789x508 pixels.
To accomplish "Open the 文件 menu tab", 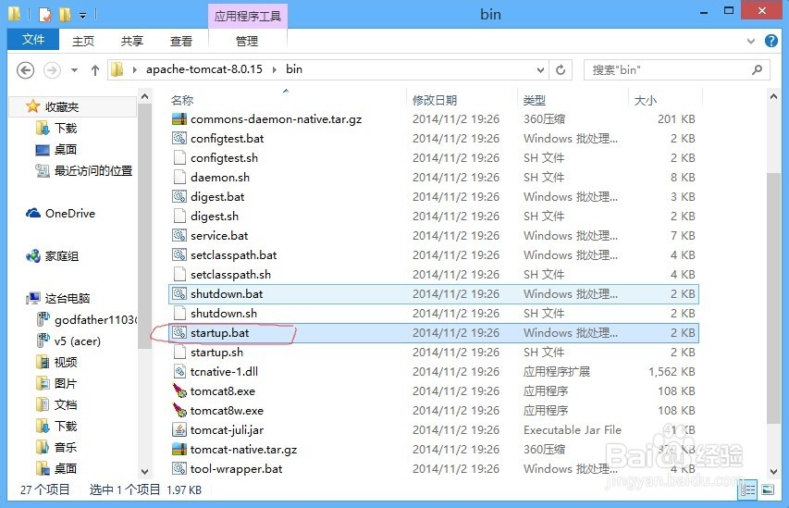I will [x=33, y=39].
